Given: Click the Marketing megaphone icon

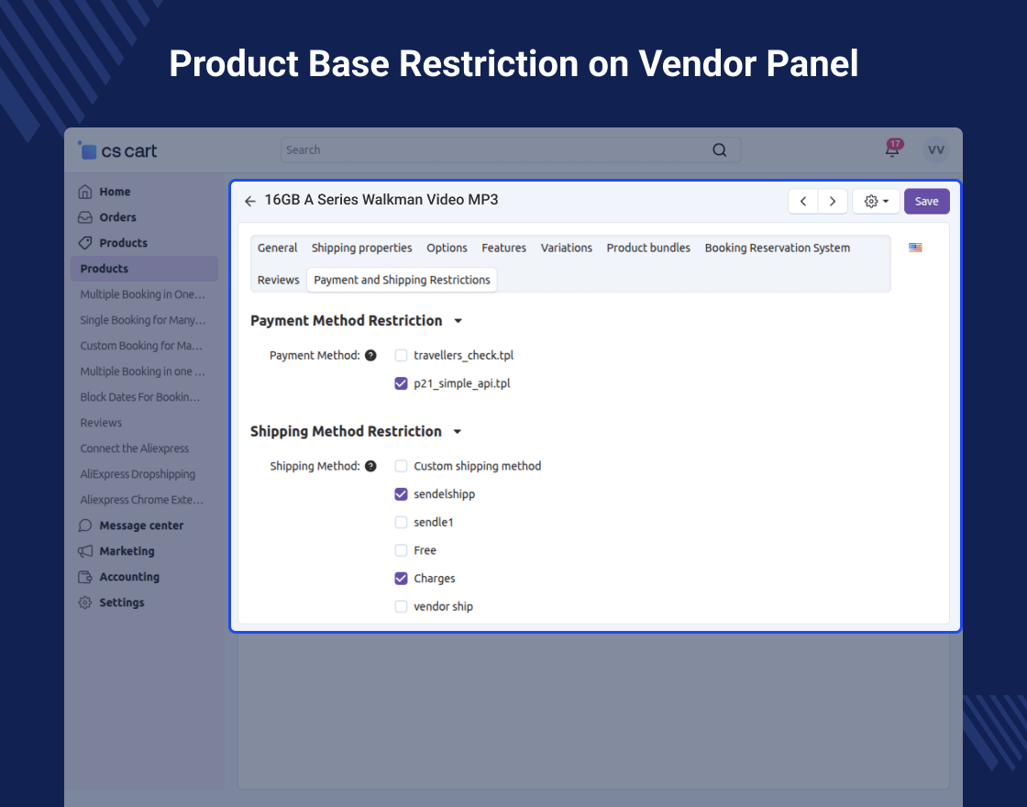Looking at the screenshot, I should tap(85, 551).
